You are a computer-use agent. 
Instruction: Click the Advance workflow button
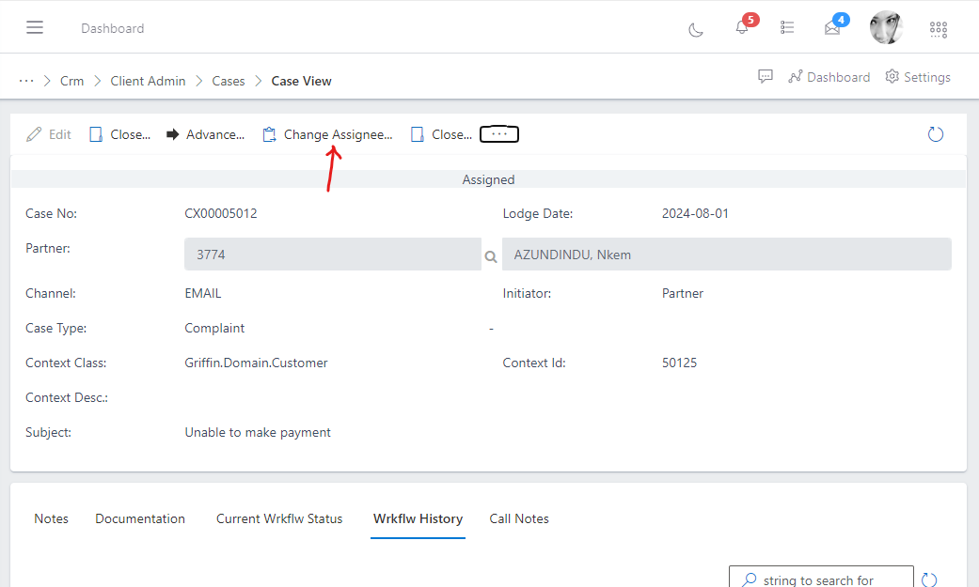tap(206, 134)
